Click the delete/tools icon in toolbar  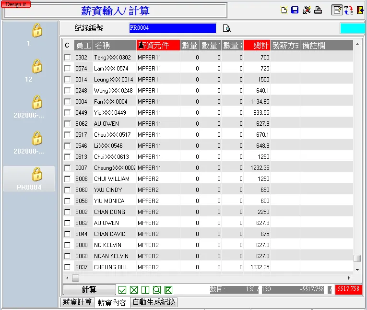307,10
